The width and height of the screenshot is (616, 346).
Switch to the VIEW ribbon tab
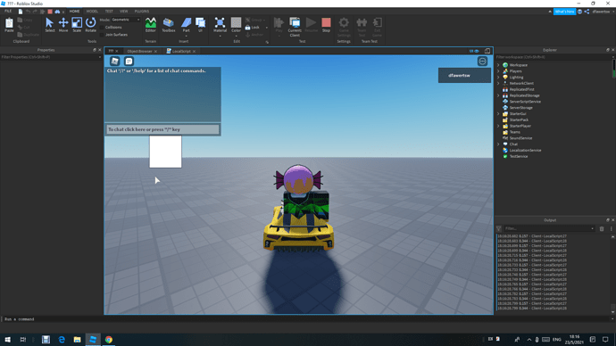(x=124, y=12)
